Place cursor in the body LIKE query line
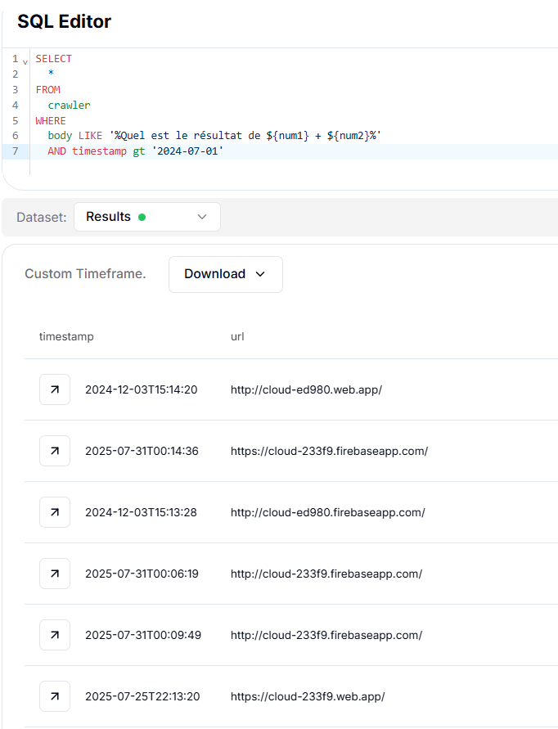This screenshot has height=729, width=558. tap(214, 136)
